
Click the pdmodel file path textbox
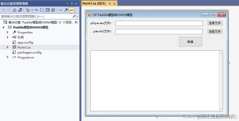coord(159,31)
